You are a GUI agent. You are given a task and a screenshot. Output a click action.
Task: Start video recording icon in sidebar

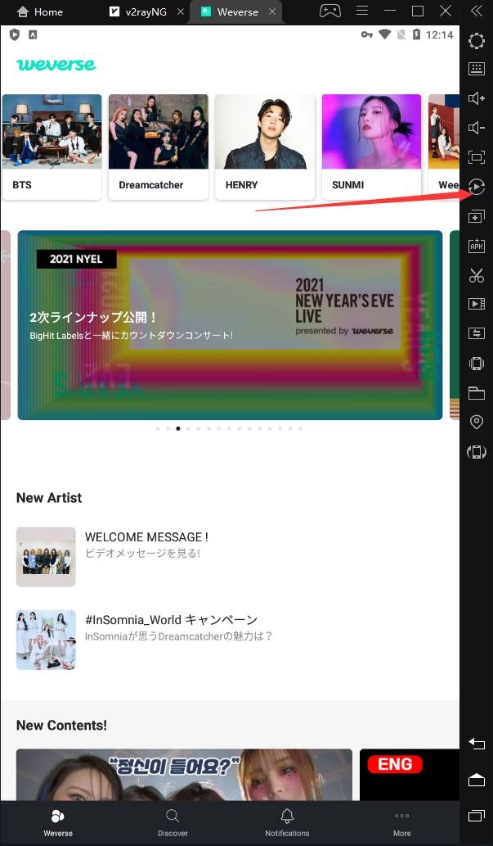click(477, 304)
